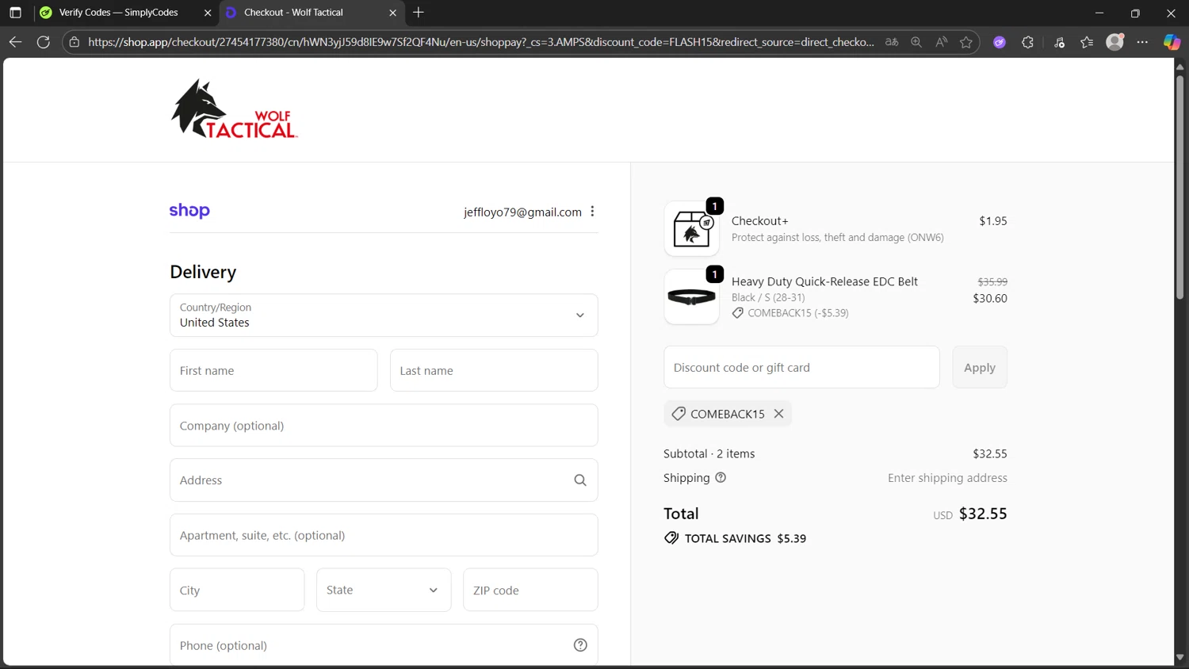Click the TOTAL SAVINGS $5.39 text
This screenshot has width=1189, height=669.
tap(745, 538)
